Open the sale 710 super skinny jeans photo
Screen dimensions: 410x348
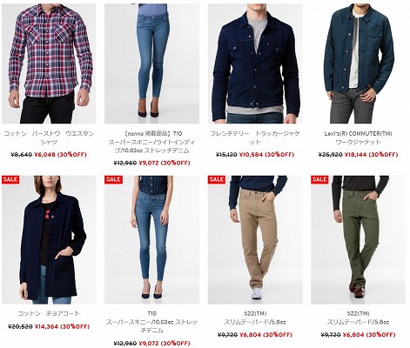[x=151, y=240]
